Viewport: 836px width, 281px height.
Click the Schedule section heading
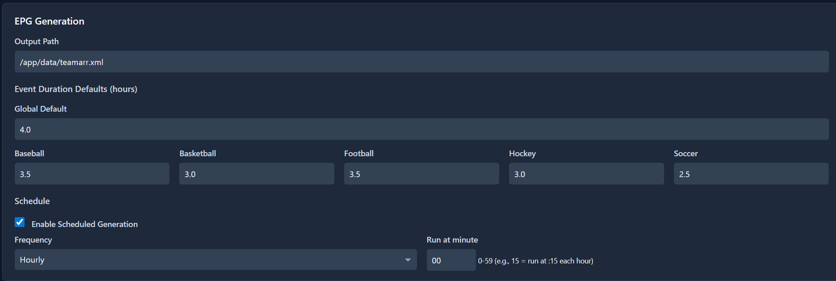tap(32, 201)
